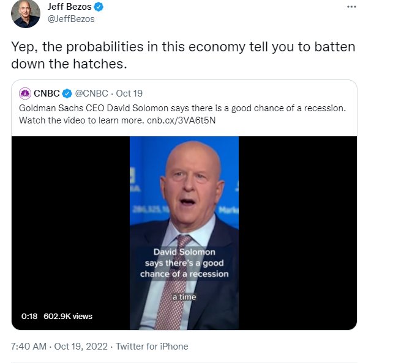Open the Oct 19 date of quoted tweet
This screenshot has width=393, height=363.
[129, 94]
